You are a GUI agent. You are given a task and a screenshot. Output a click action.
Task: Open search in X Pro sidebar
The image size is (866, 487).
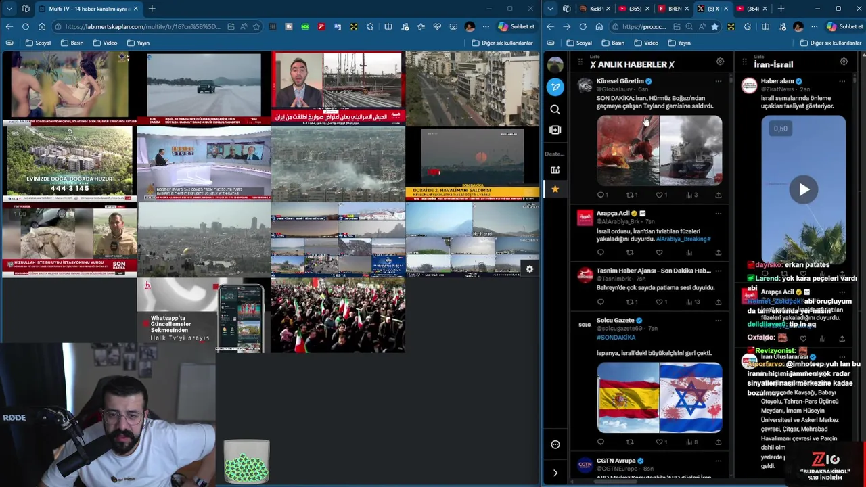pos(555,109)
